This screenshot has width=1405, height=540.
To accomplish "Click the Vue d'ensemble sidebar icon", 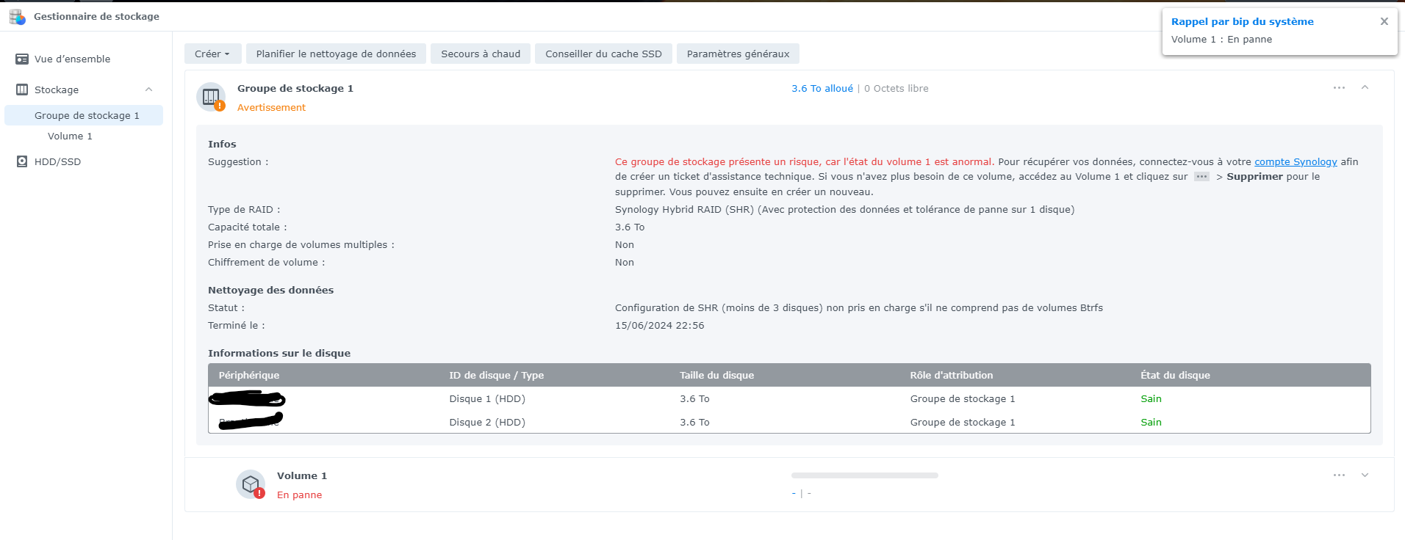I will [22, 59].
